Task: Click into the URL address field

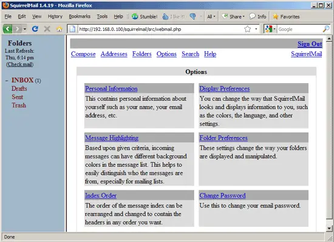Action: point(160,29)
